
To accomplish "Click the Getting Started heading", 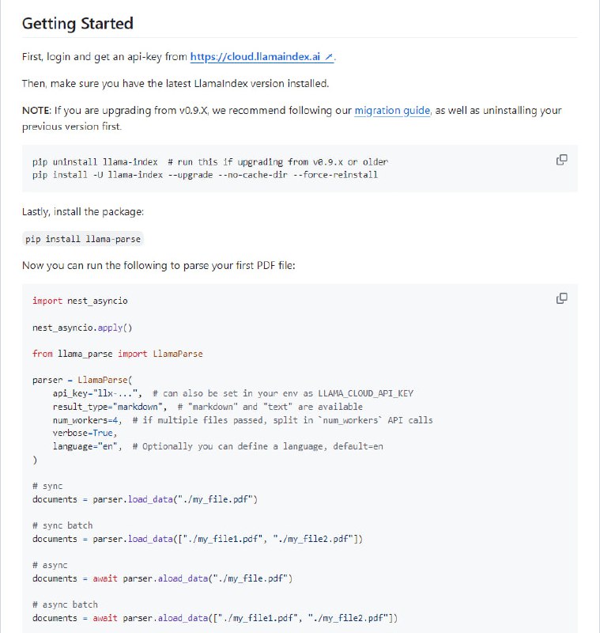I will pyautogui.click(x=77, y=24).
